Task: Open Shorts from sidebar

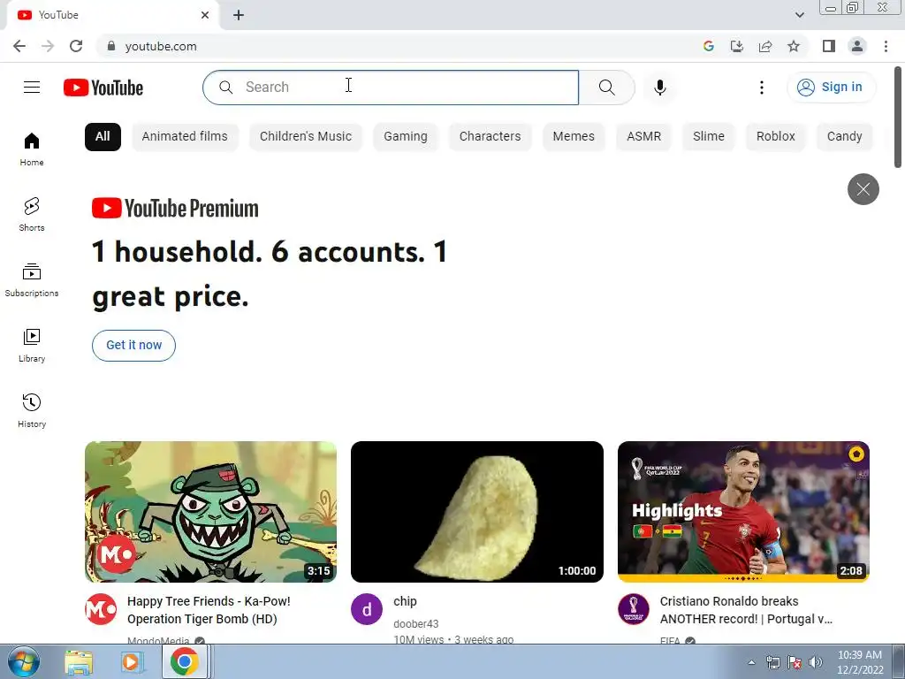Action: pyautogui.click(x=32, y=214)
